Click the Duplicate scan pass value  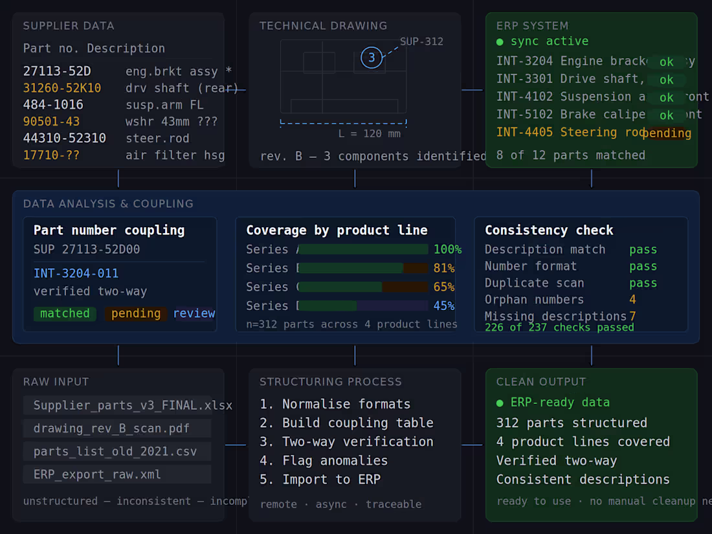(643, 284)
